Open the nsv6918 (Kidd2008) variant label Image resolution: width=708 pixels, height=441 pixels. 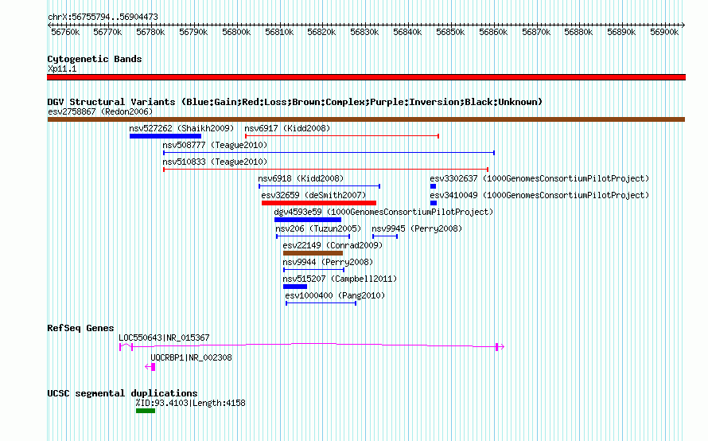pyautogui.click(x=301, y=178)
